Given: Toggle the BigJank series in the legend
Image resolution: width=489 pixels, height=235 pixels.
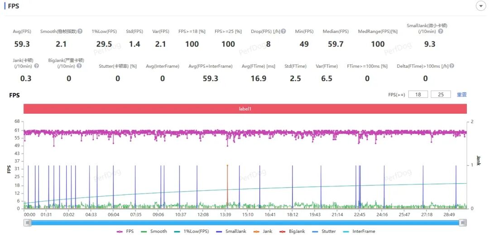Looking at the screenshot, I should tap(292, 231).
